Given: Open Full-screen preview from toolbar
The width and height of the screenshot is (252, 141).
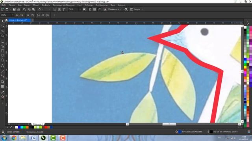Looking at the screenshot, I should (x=84, y=9).
